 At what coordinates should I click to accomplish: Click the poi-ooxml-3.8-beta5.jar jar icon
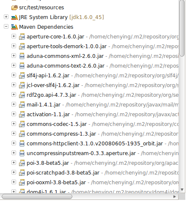coord(22,183)
